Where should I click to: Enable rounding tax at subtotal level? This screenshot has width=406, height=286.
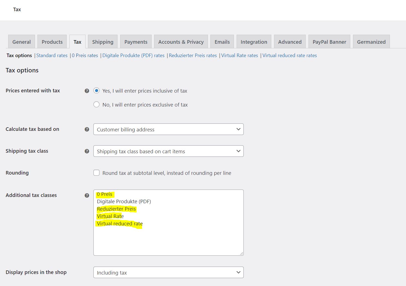[96, 173]
